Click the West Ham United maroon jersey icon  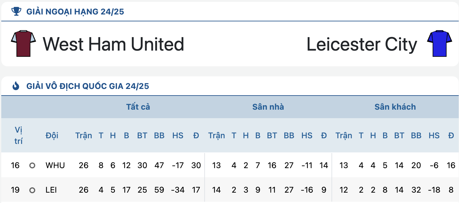[23, 43]
